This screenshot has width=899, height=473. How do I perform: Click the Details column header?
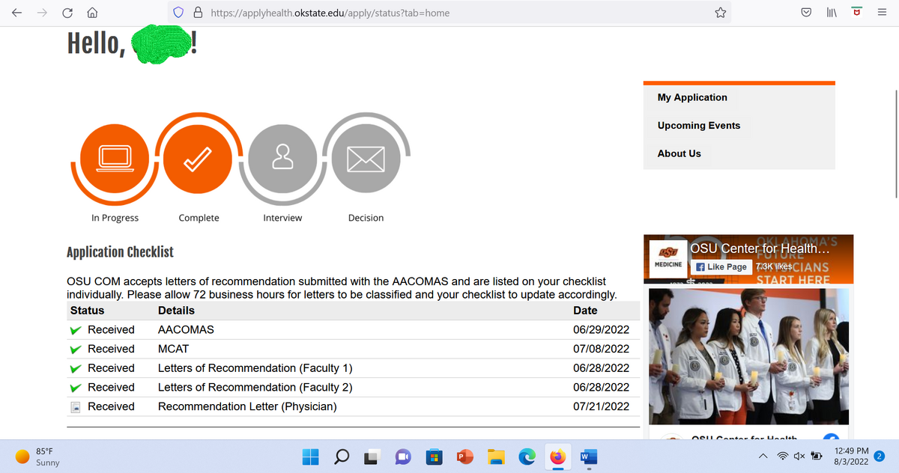[x=176, y=311]
